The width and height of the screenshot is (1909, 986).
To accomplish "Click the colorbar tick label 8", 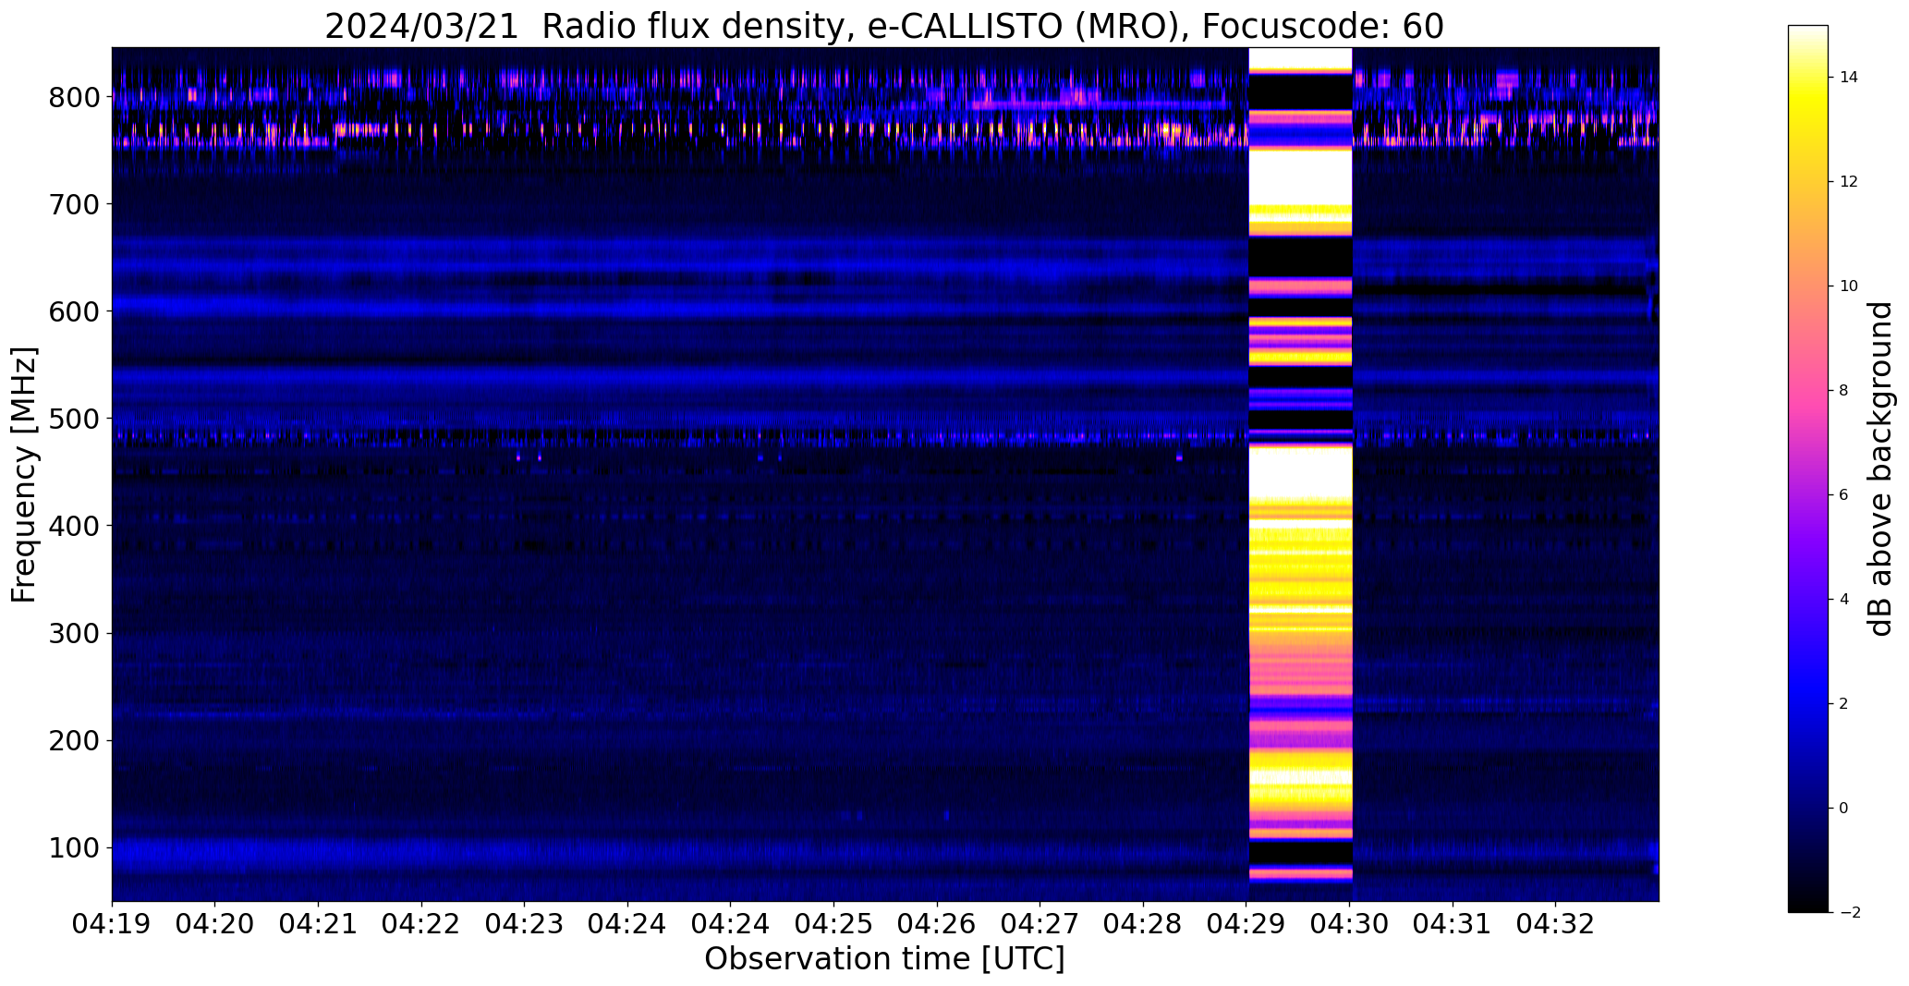I will [1844, 390].
